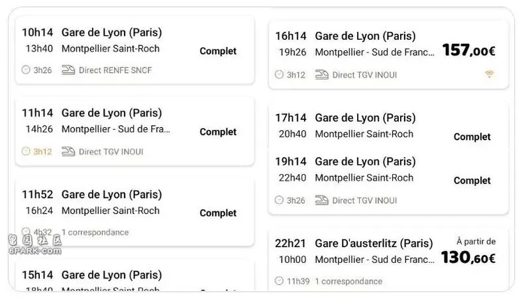Click the Complet label on the 19h14 train

pos(472,181)
